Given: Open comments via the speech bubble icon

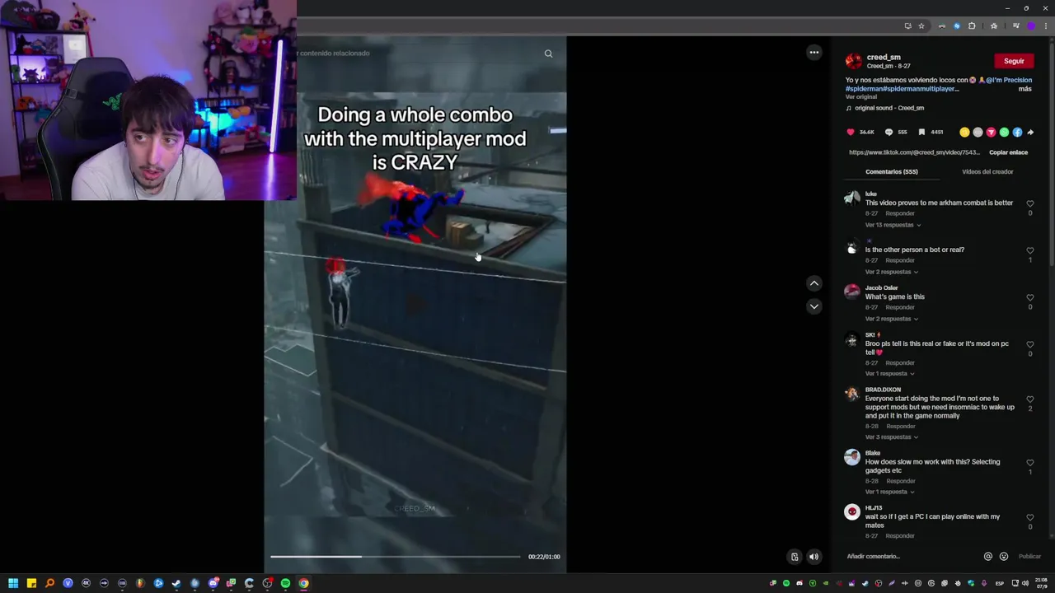Looking at the screenshot, I should [889, 132].
